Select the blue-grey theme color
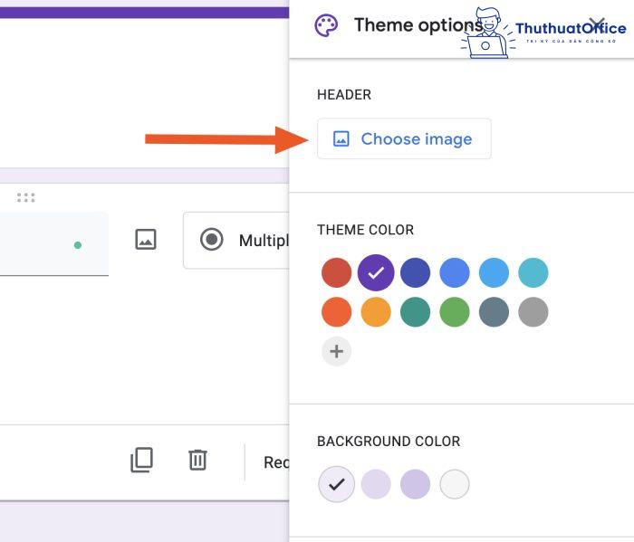 tap(494, 312)
